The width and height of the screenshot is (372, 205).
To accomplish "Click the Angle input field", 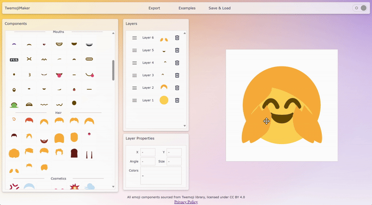I will (148, 161).
